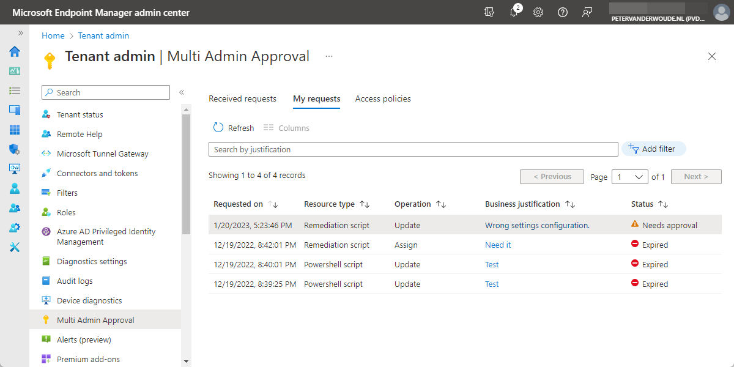Open the Home dashboard icon in the sidebar
This screenshot has height=367, width=734.
(14, 52)
